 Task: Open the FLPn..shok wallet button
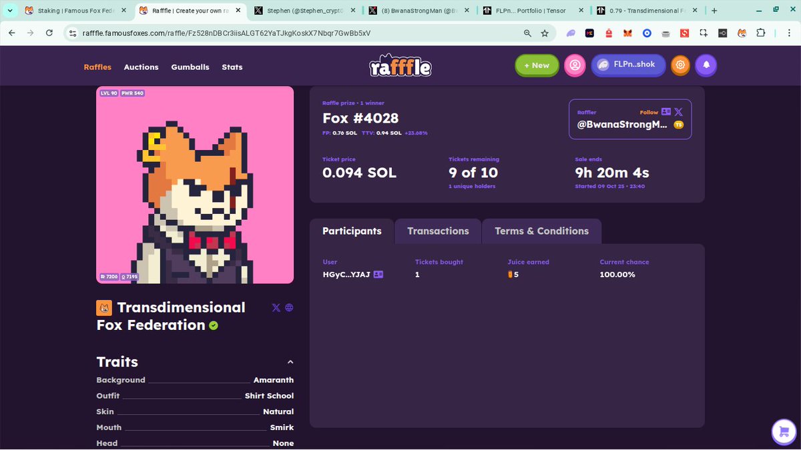click(628, 65)
